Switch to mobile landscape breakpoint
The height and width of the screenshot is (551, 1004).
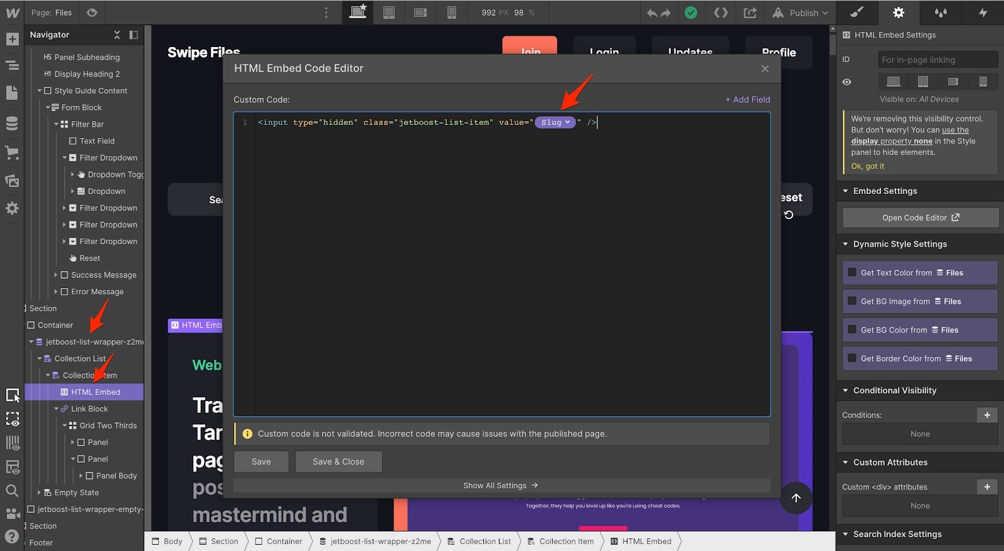[420, 13]
